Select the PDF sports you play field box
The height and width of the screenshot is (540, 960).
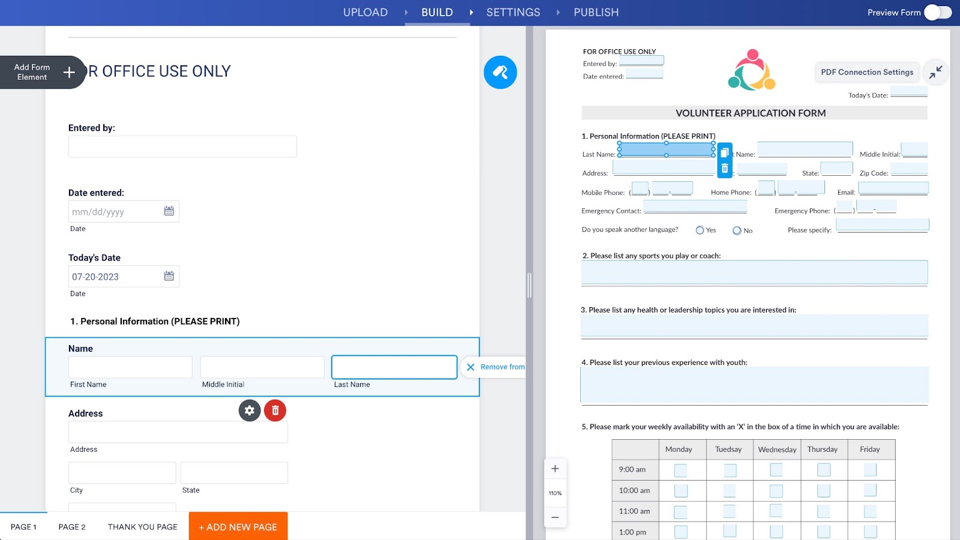coord(754,272)
